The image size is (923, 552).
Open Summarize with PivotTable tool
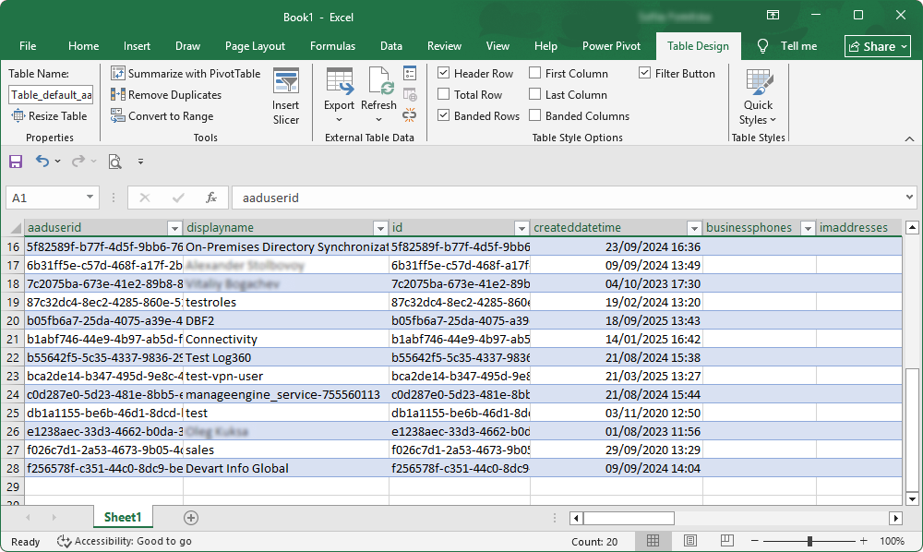(x=186, y=73)
